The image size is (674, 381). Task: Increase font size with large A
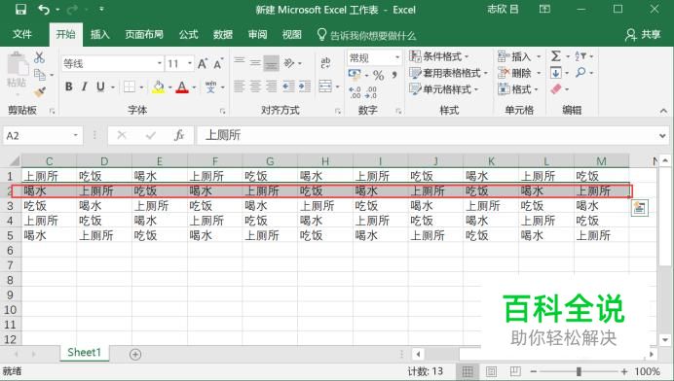203,64
